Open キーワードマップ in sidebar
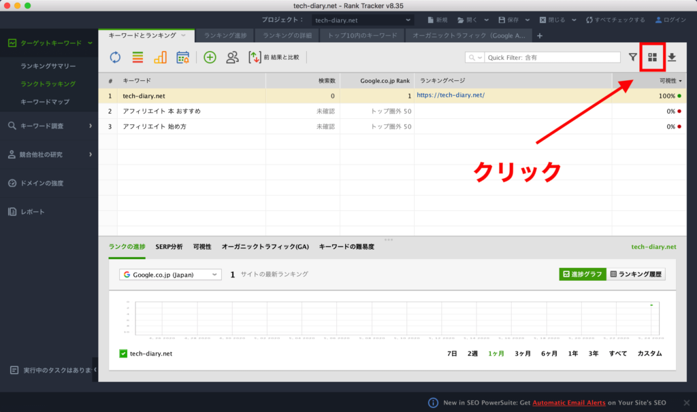The width and height of the screenshot is (697, 412). coord(45,102)
